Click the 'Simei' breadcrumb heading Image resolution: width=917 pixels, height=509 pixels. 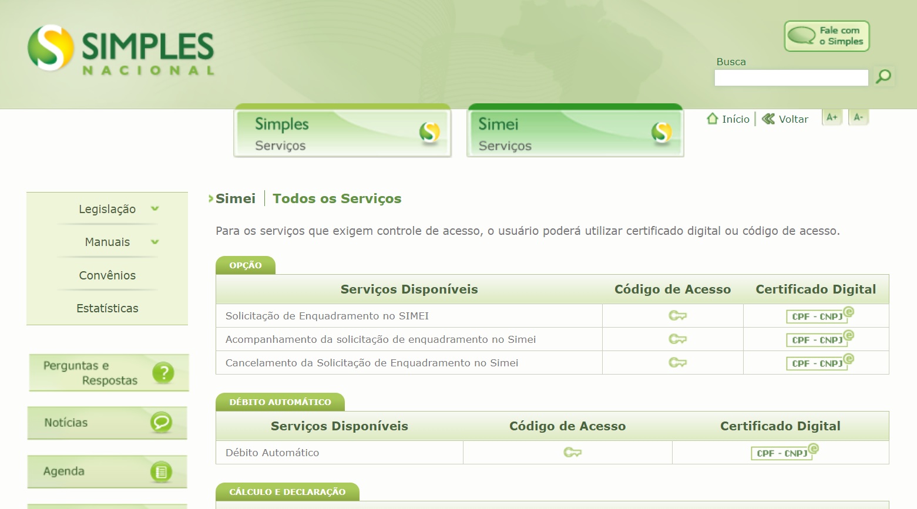point(236,198)
